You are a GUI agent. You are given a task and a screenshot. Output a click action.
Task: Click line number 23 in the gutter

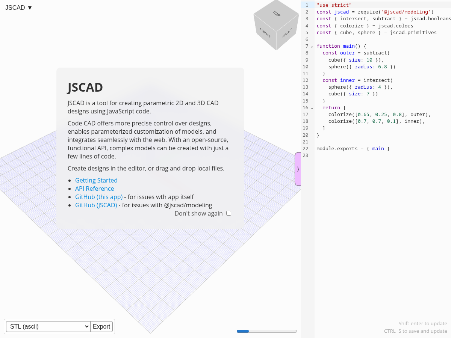[306, 155]
